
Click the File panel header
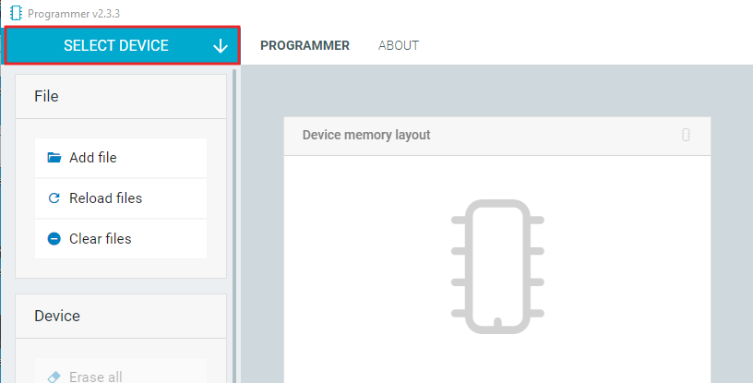[x=121, y=96]
